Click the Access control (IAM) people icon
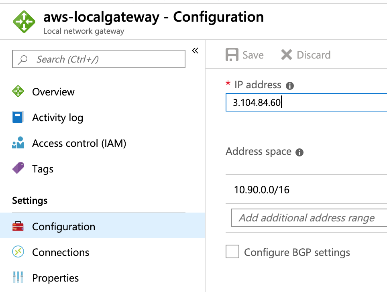Screen dimensions: 387x292 18,142
